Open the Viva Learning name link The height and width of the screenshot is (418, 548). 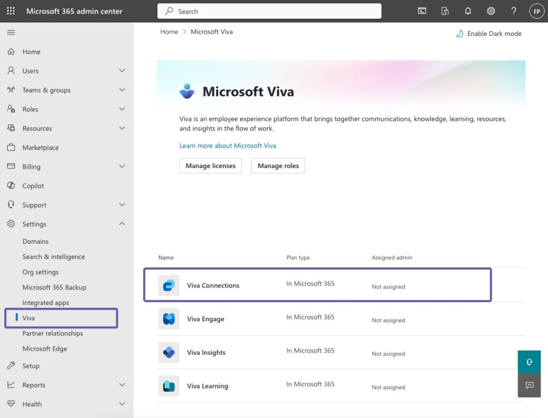click(207, 386)
